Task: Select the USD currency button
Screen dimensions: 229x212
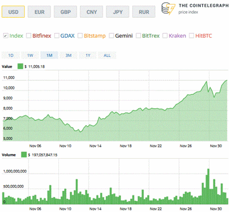Action: point(13,12)
